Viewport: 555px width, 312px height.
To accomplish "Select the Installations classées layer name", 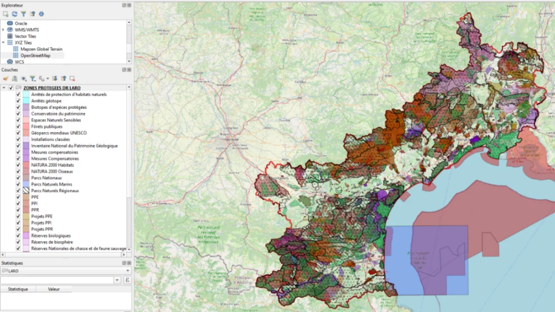I will click(50, 139).
